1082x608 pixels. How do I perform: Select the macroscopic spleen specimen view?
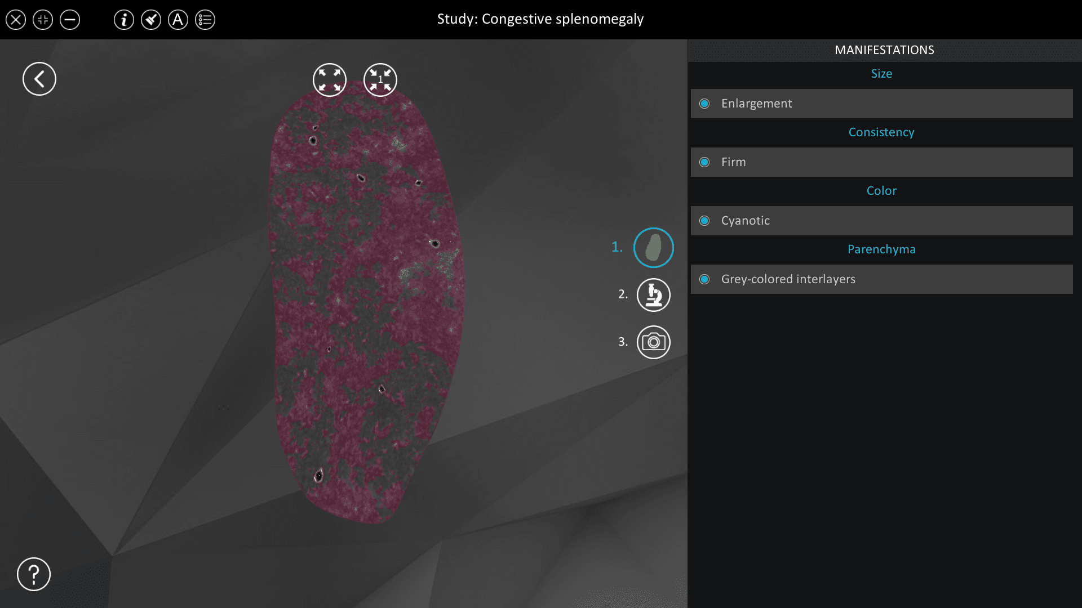coord(654,248)
